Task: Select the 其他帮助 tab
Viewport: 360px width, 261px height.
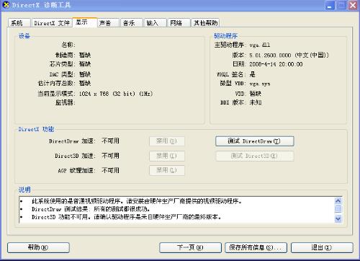Action: (205, 23)
